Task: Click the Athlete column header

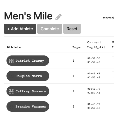Action: point(14,47)
